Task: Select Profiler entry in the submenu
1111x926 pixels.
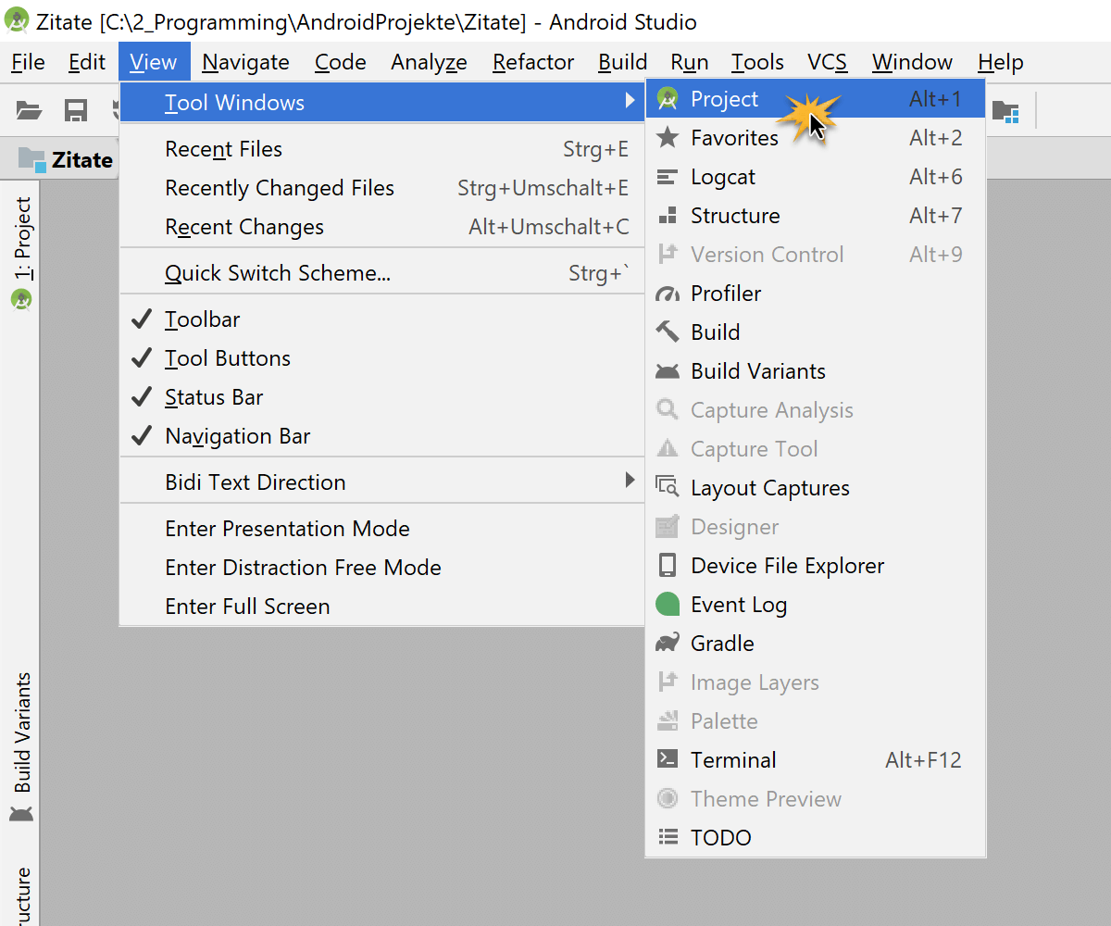Action: [816, 294]
